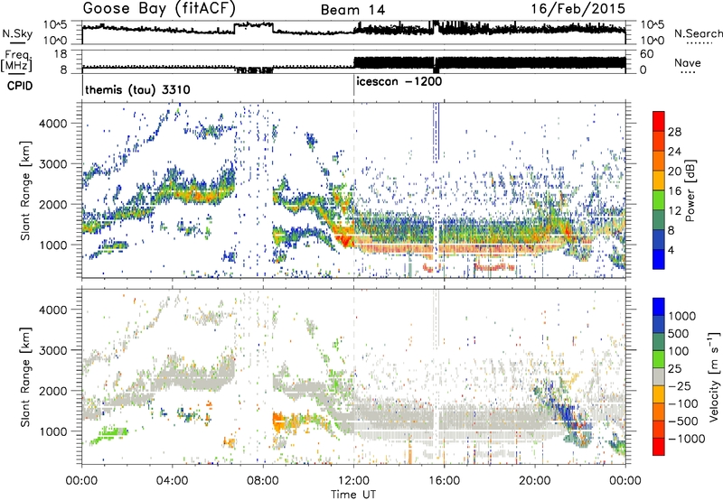Click the power panel 'Slant Range [km]' label
The image size is (723, 500).
(25, 190)
